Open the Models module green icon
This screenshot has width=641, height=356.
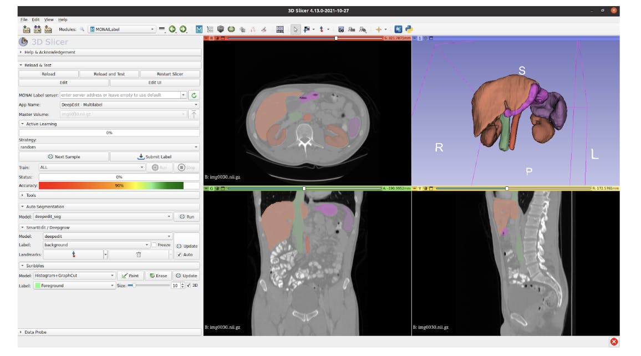(231, 29)
